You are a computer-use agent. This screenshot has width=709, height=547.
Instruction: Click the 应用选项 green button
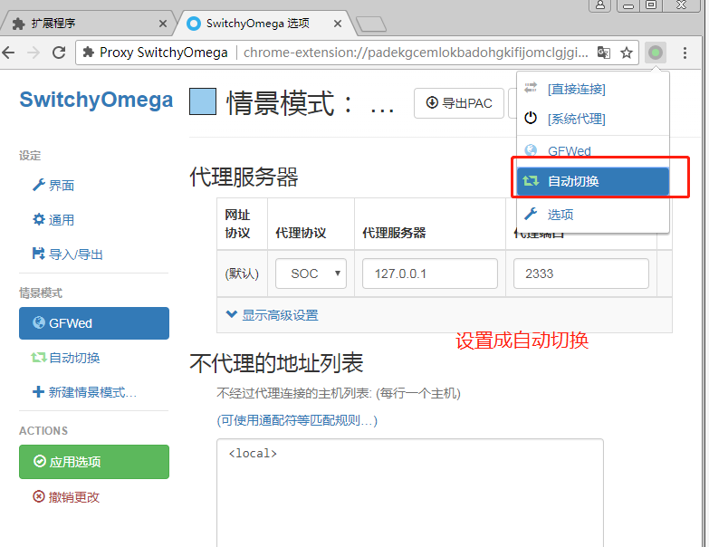click(x=94, y=462)
